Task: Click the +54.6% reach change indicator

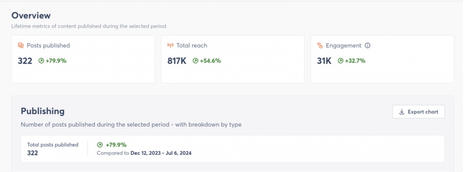Action: click(210, 61)
